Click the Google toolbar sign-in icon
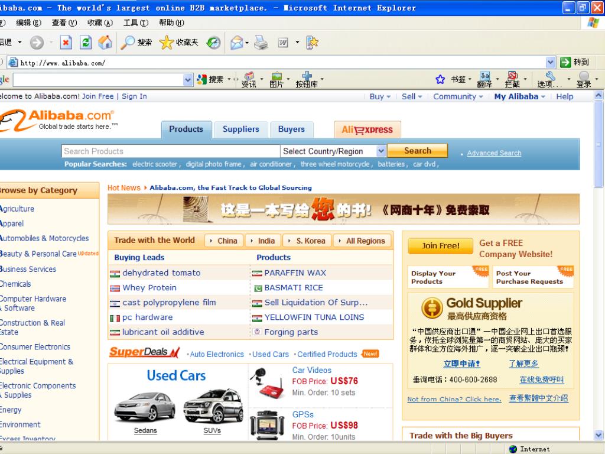Image resolution: width=605 pixels, height=454 pixels. (x=584, y=80)
